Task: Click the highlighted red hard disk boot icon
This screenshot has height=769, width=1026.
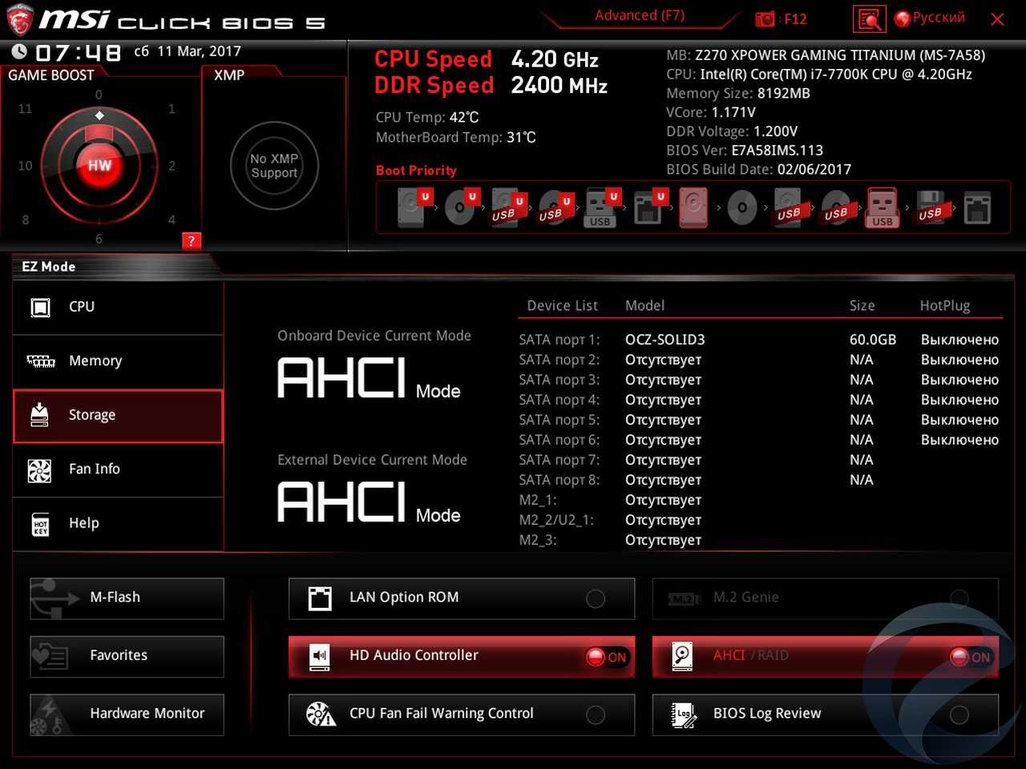Action: (x=693, y=208)
